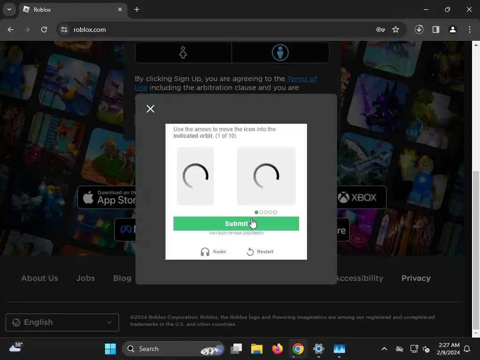Viewport: 480px width, 360px height.
Task: Show hidden system tray icons
Action: click(384, 349)
